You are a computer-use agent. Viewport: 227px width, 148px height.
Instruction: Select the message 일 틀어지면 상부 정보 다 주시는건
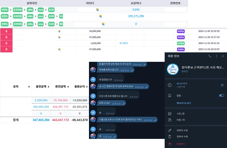click(x=122, y=64)
